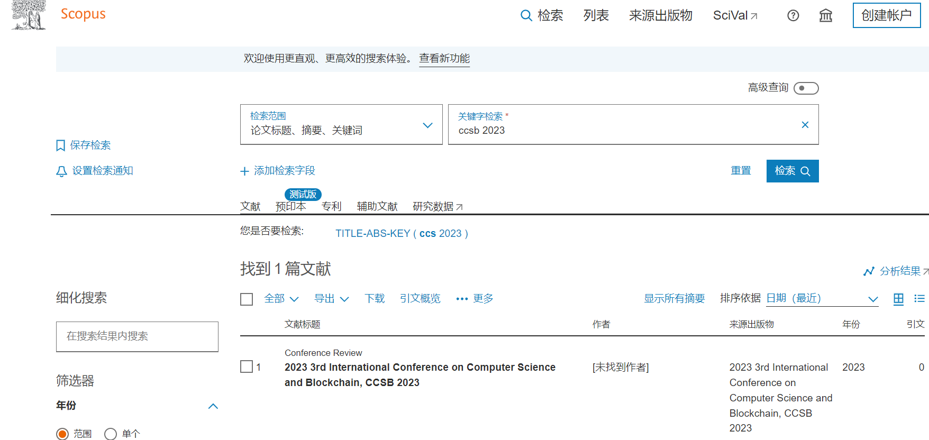Click the magnifier search icon in header
This screenshot has width=929, height=440.
click(x=526, y=15)
